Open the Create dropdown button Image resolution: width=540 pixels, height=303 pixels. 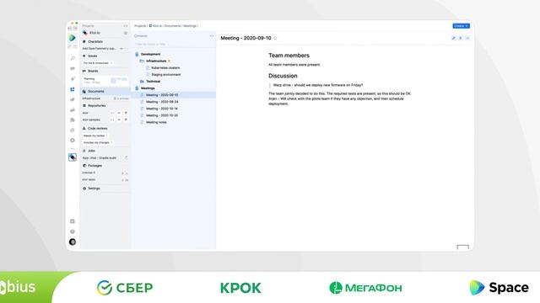click(461, 26)
